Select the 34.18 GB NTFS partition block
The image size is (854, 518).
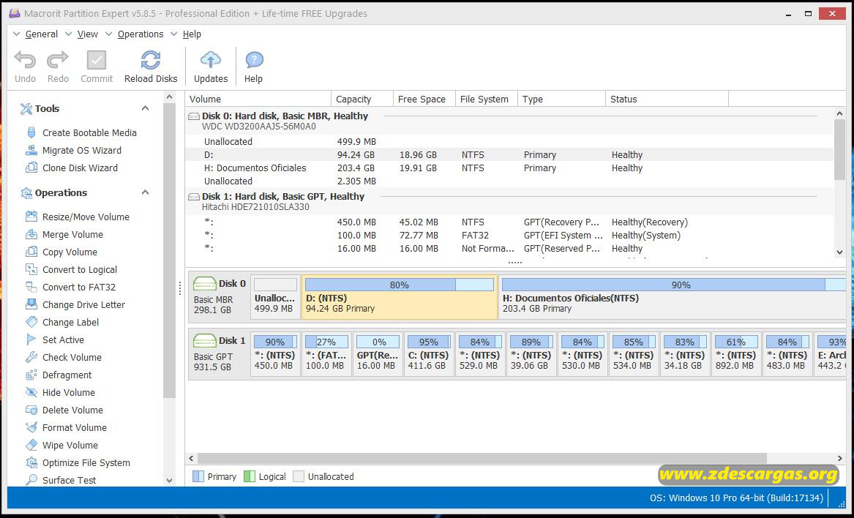click(x=685, y=354)
